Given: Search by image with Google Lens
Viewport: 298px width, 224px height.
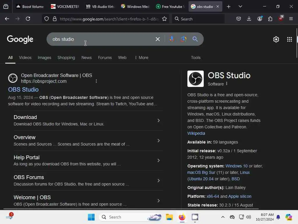Looking at the screenshot, I should 183,39.
